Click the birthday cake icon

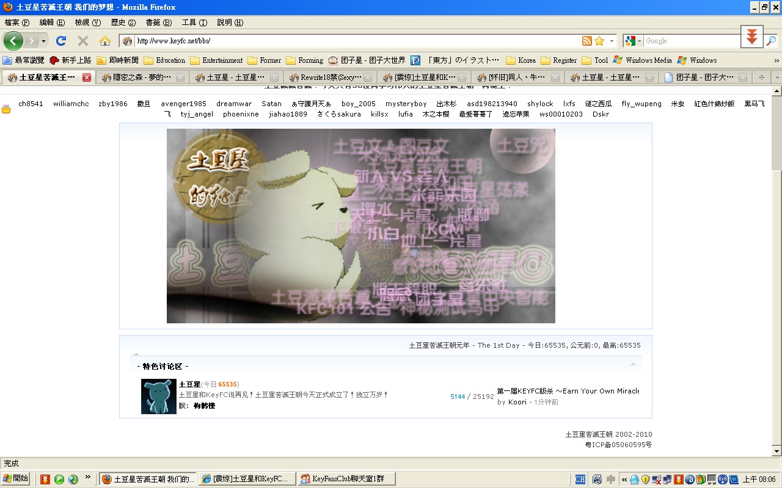point(6,109)
